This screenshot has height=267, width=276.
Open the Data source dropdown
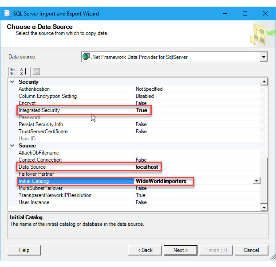264,57
